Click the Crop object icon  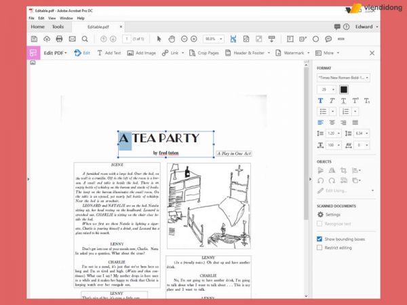click(343, 170)
